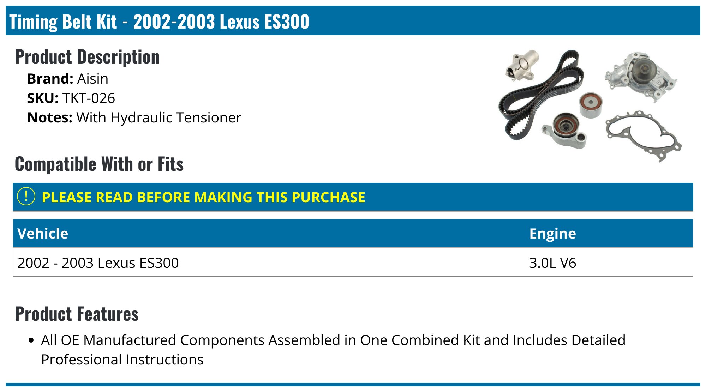The image size is (706, 392).
Task: Click the Aisin brand name
Action: tap(93, 79)
